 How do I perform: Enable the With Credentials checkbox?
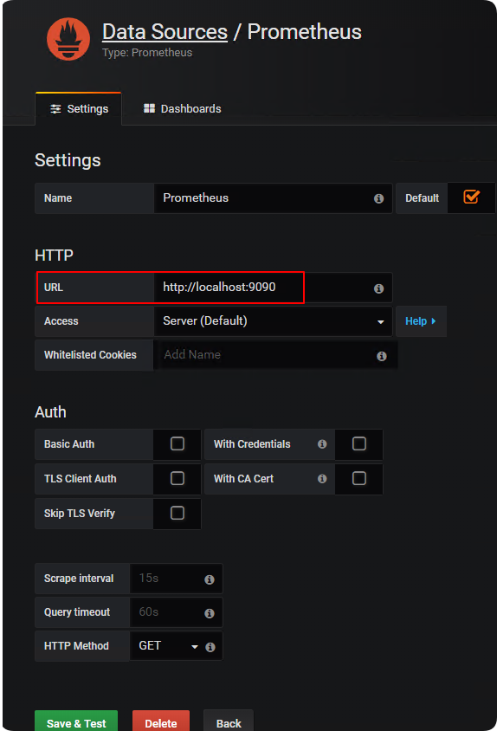tap(359, 443)
